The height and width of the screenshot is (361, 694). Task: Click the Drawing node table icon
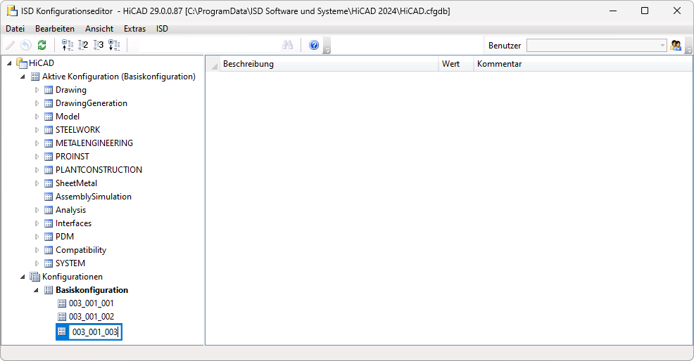pyautogui.click(x=49, y=90)
